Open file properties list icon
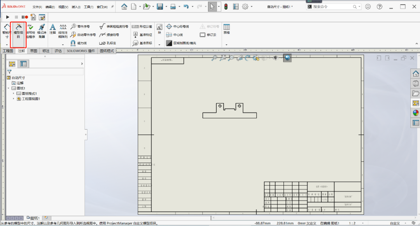420x226 pixels. (x=236, y=7)
